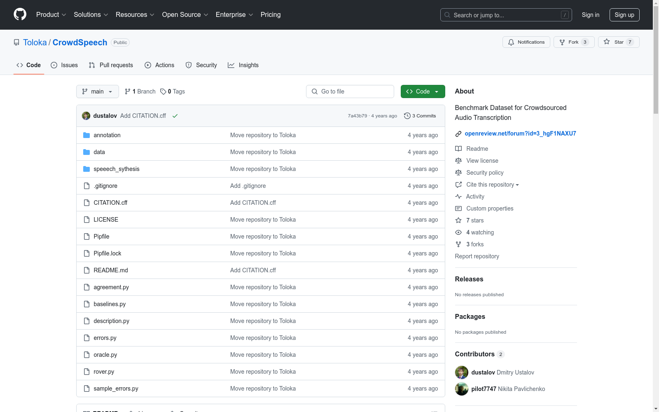Open the Enterprise dropdown menu

(234, 14)
